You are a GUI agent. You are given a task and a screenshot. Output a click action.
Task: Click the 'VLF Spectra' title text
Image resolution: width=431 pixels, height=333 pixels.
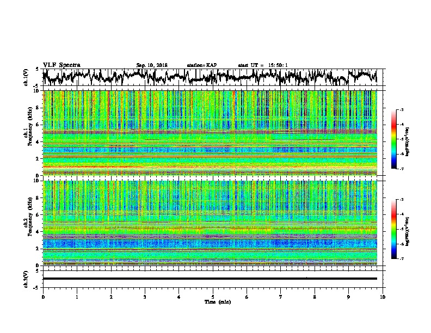[61, 65]
